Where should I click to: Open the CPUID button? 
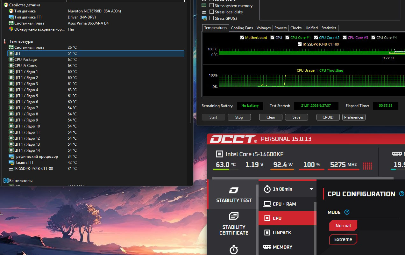click(x=328, y=117)
